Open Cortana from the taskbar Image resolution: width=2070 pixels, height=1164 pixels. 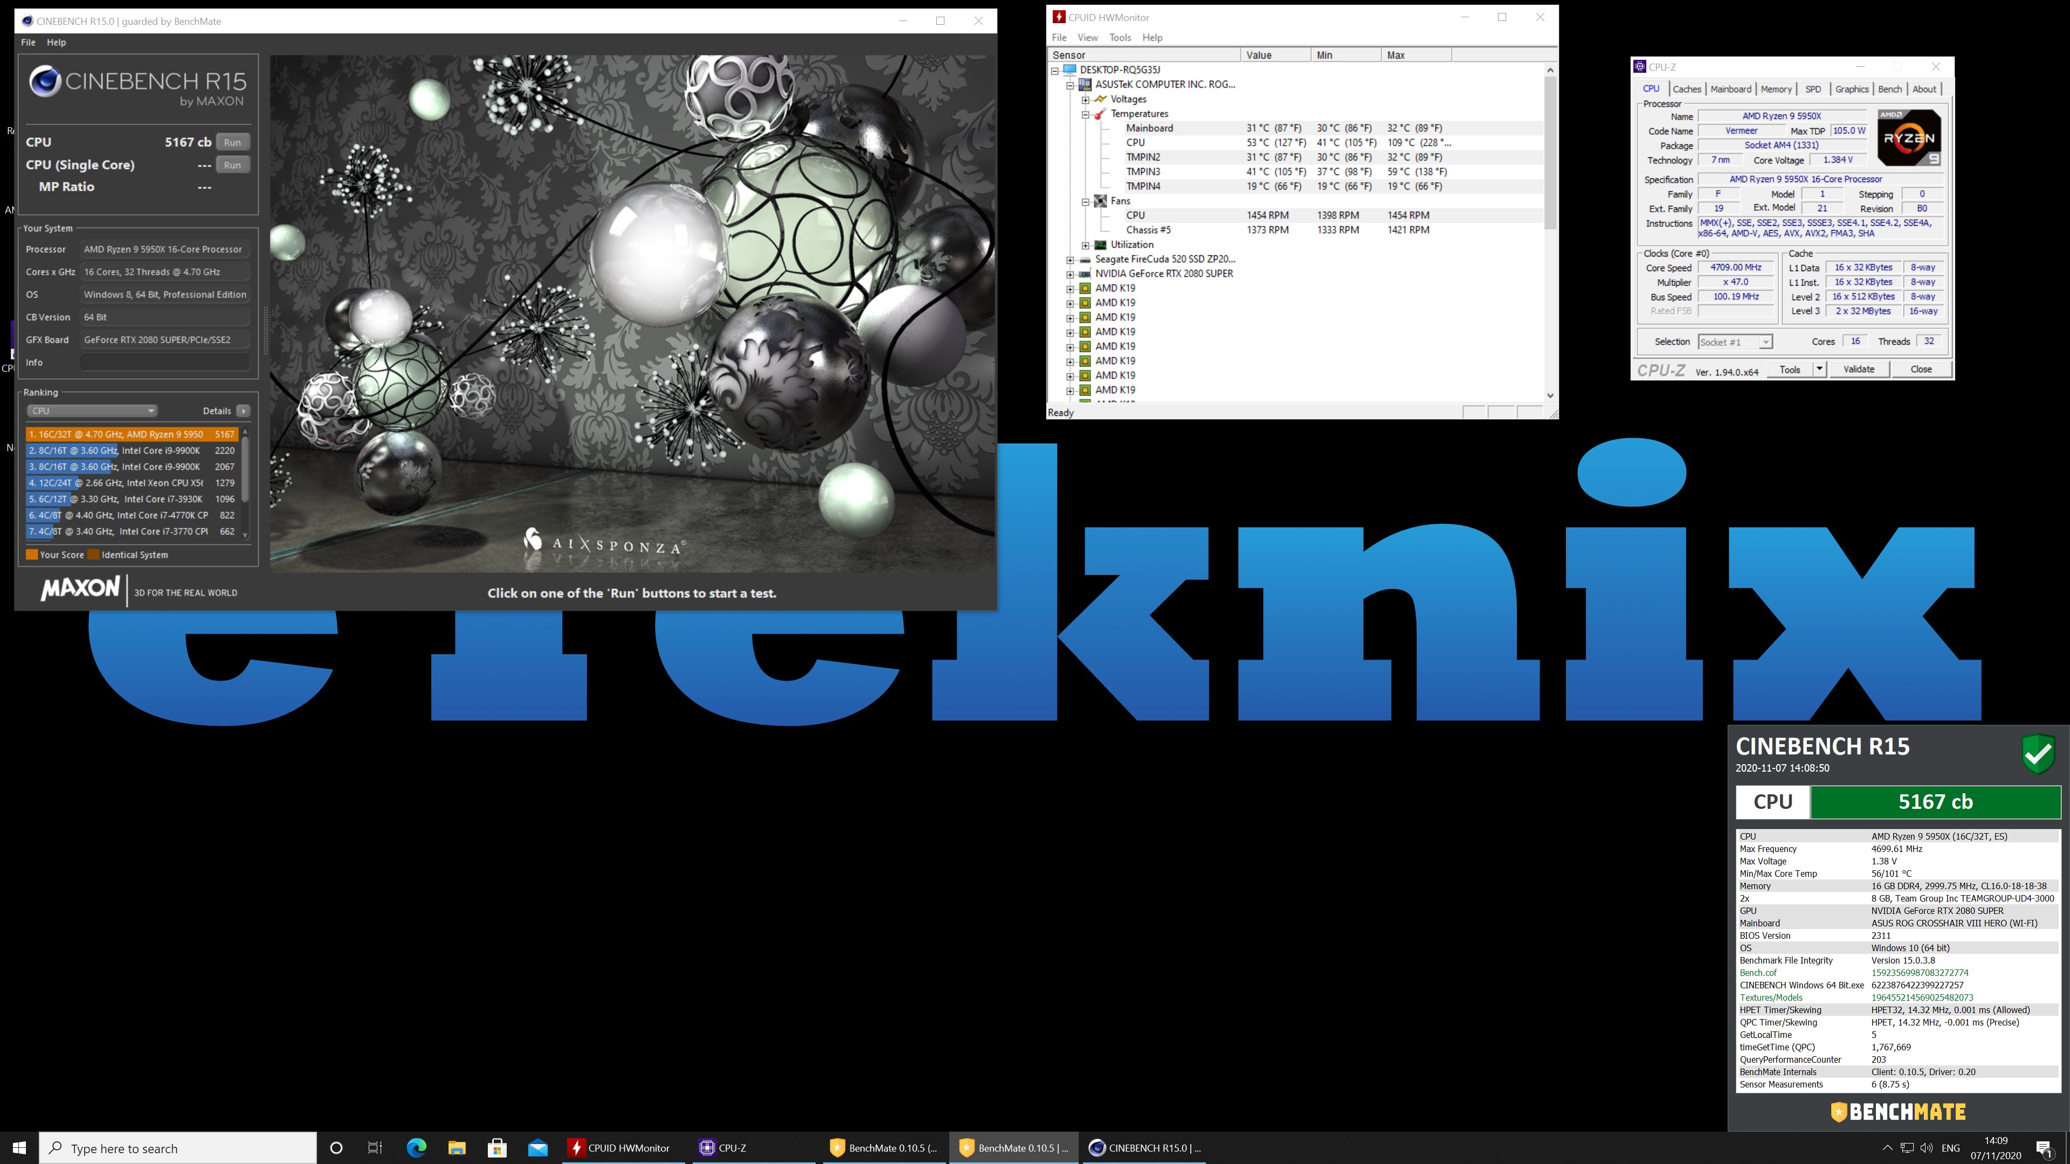point(336,1148)
